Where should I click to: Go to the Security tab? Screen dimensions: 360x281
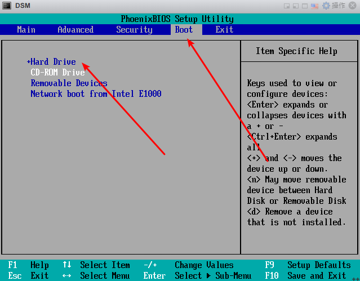pyautogui.click(x=134, y=30)
